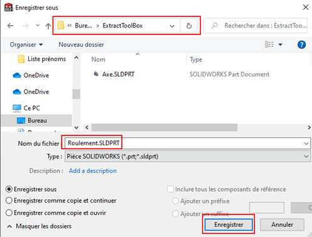Select Ajouter un préfixe option
This screenshot has width=312, height=237.
pyautogui.click(x=175, y=201)
